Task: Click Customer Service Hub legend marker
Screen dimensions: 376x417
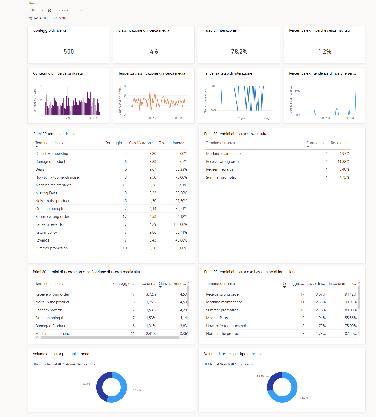Action: (x=60, y=364)
